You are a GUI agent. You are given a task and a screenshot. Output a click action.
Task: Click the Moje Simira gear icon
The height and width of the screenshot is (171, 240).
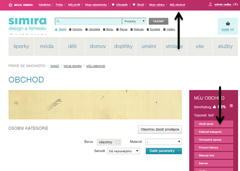(10, 5)
